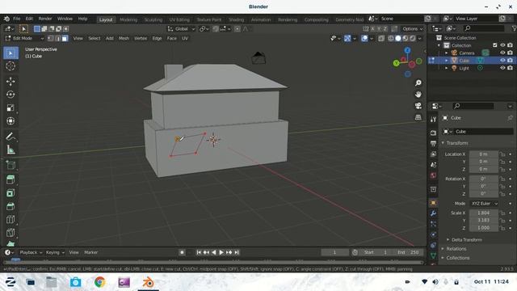Switch perspective/orthographic grid icon
Image resolution: width=517 pixels, height=291 pixels.
coord(418,117)
